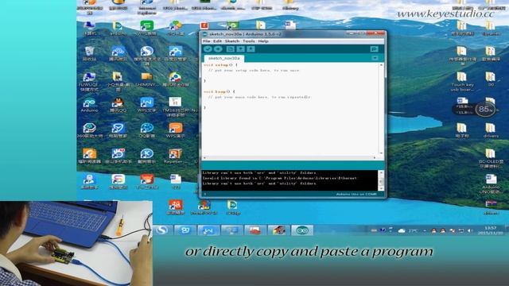Open the Tools menu in Arduino

(x=249, y=41)
